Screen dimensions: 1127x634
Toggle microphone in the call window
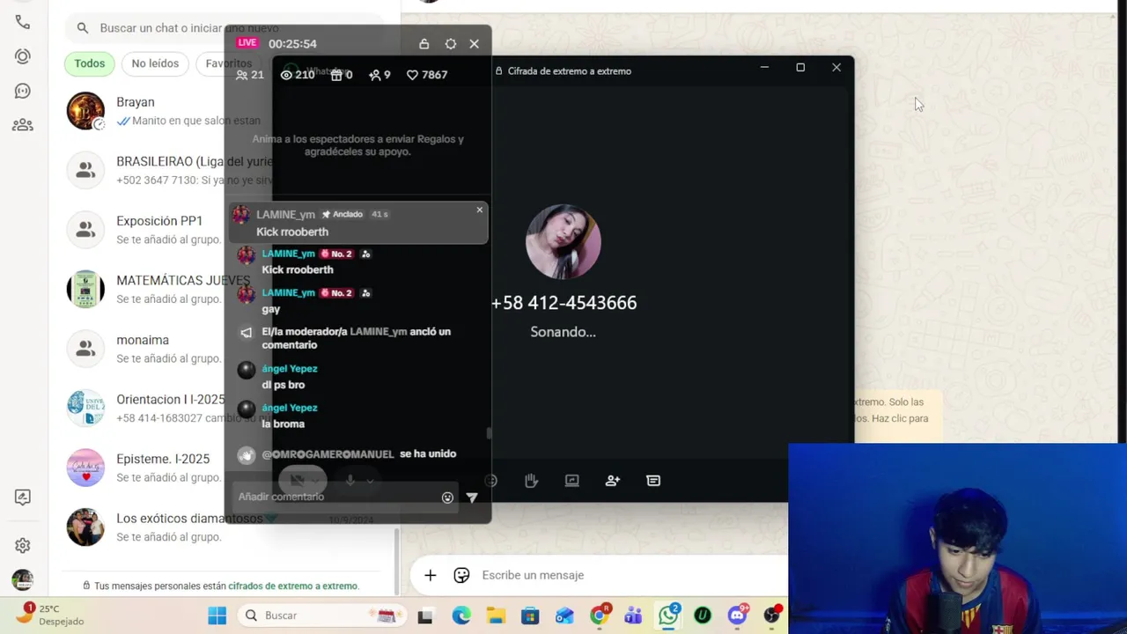(350, 481)
